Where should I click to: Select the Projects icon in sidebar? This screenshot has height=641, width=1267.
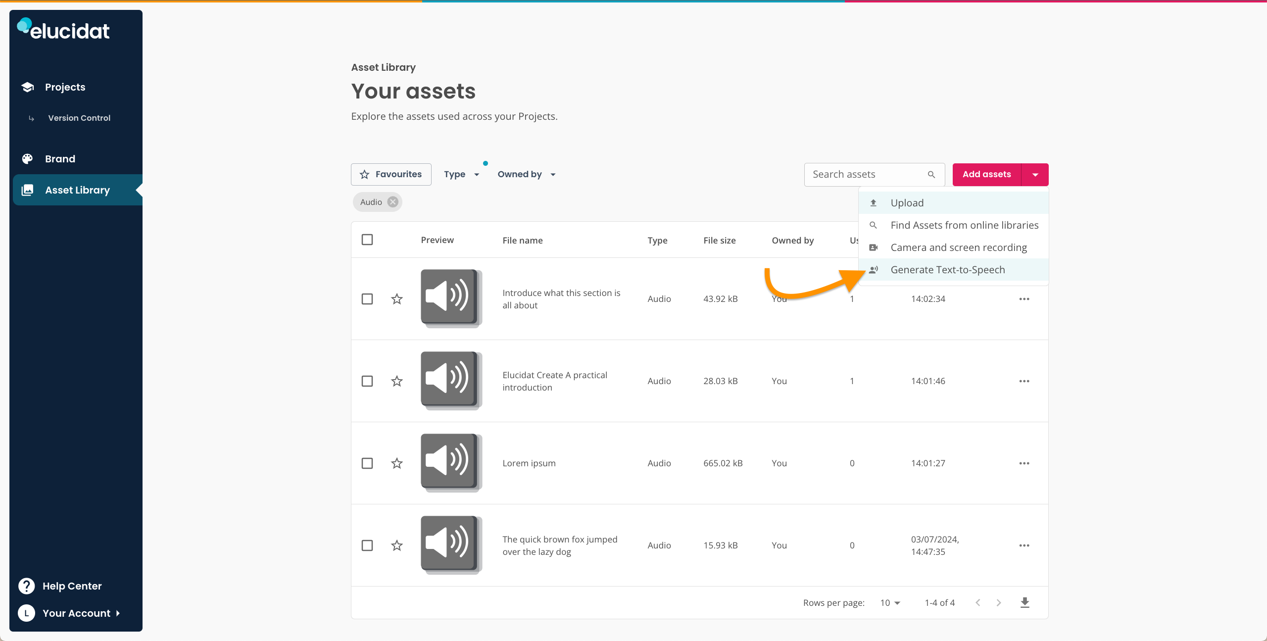[x=27, y=87]
